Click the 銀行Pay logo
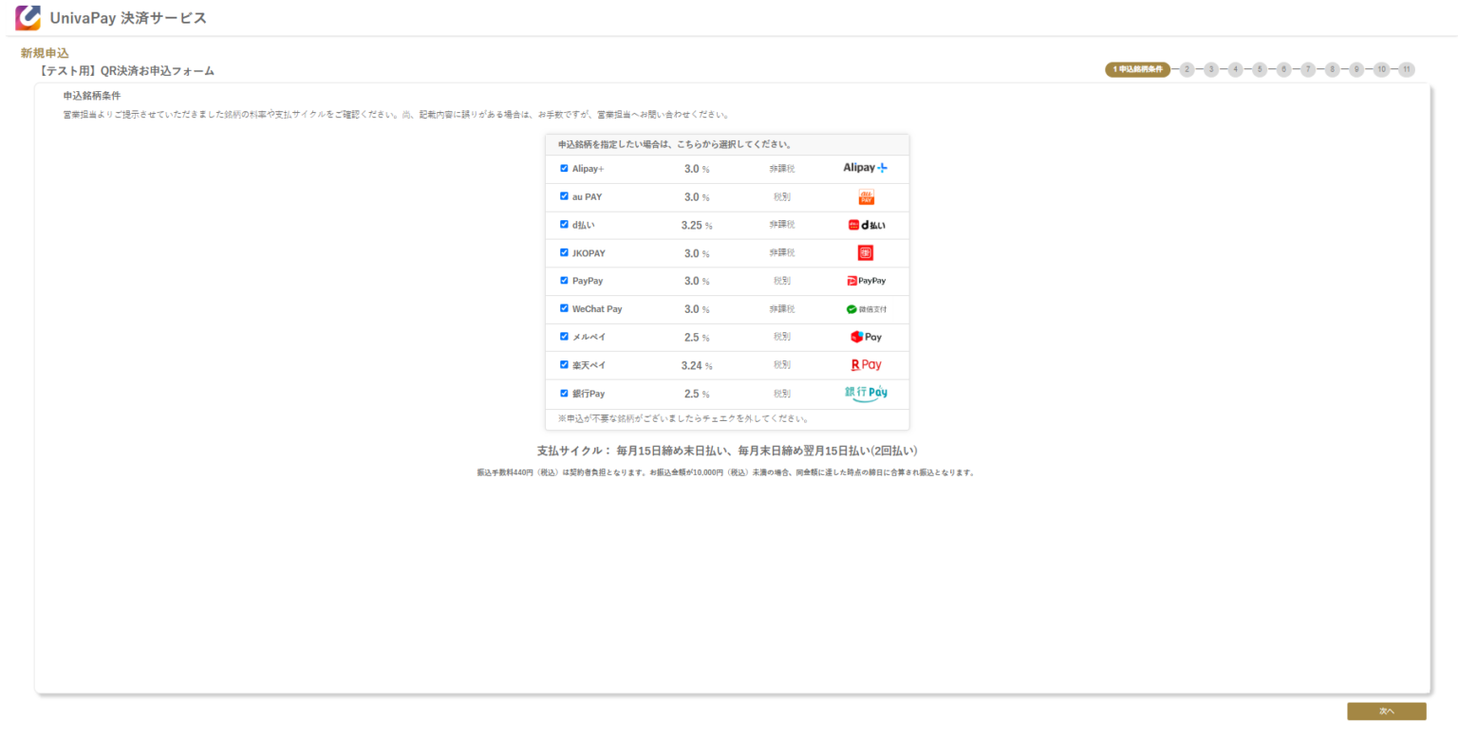The width and height of the screenshot is (1458, 738). pyautogui.click(x=865, y=393)
